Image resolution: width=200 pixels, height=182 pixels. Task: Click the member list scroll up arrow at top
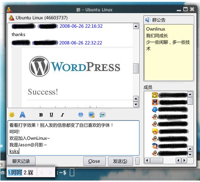[190, 95]
